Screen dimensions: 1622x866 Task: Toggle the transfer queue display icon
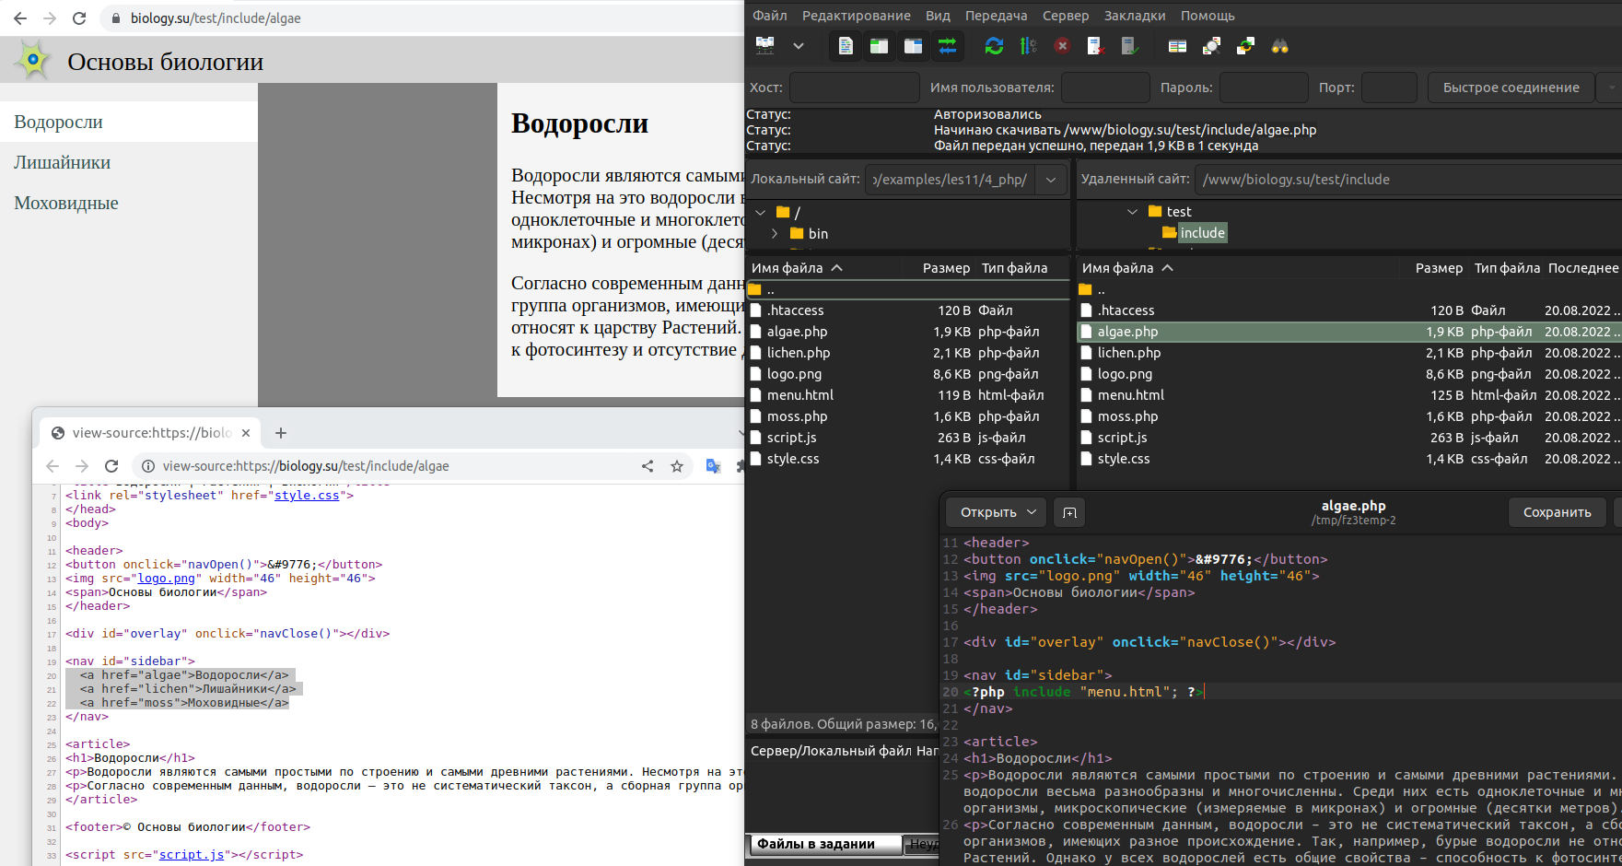(x=947, y=45)
